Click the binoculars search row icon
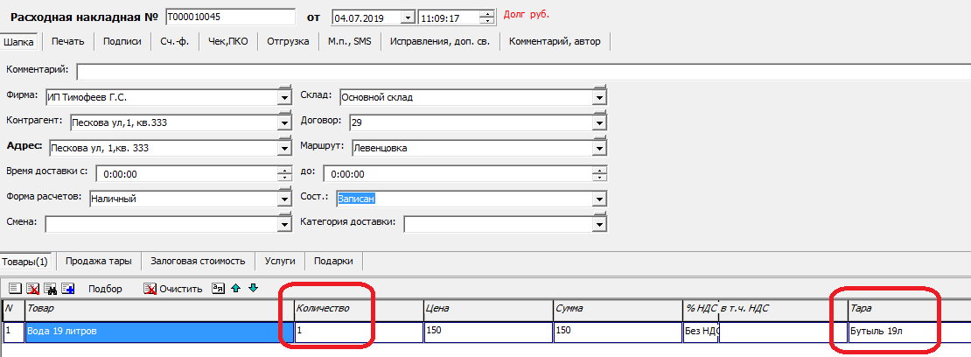This screenshot has width=971, height=357. [x=51, y=288]
